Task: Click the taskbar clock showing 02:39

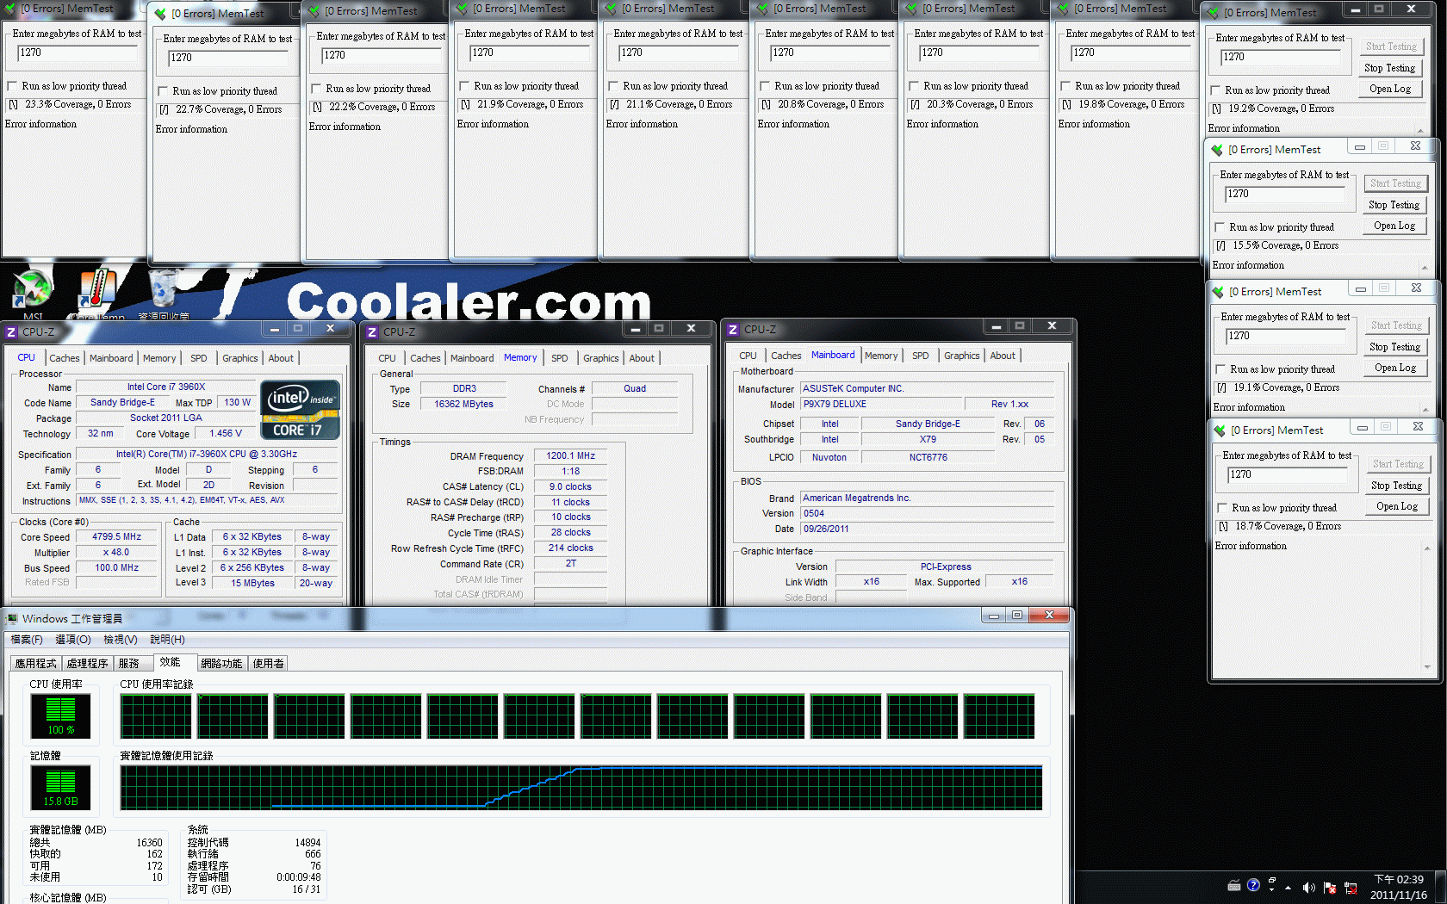Action: coord(1399,887)
